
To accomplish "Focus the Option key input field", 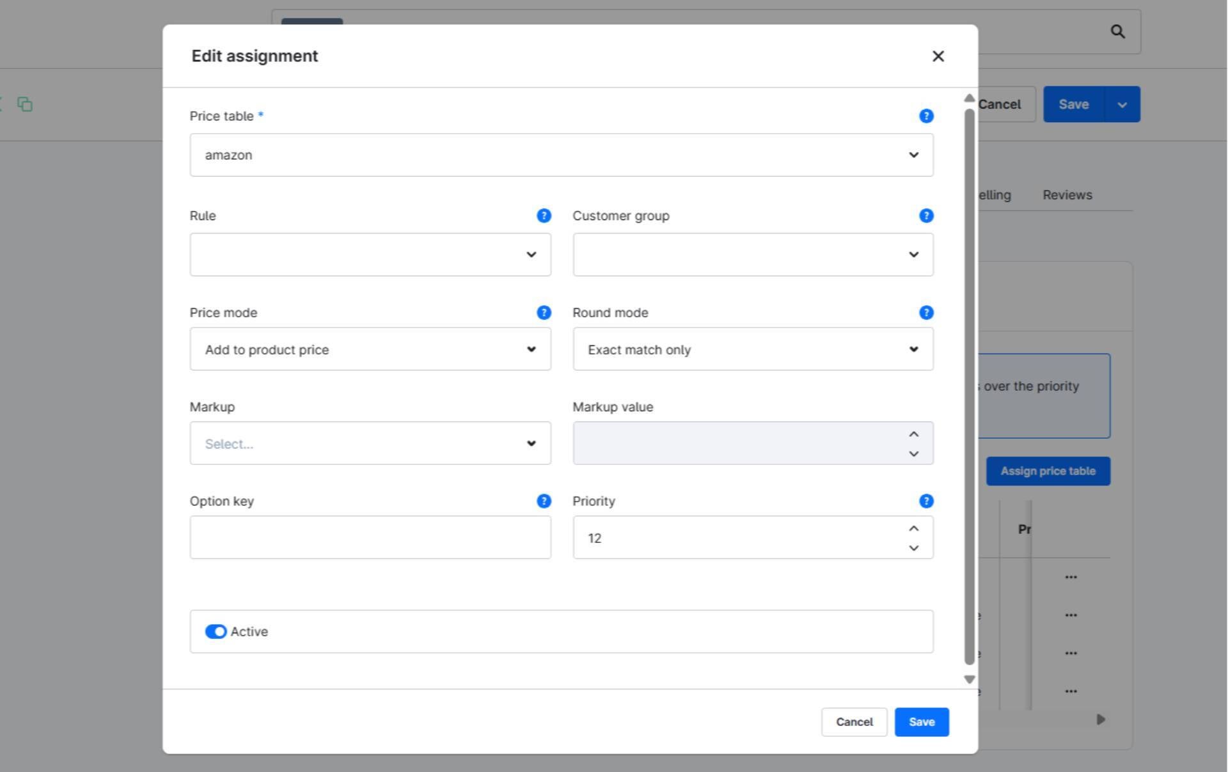I will tap(370, 537).
